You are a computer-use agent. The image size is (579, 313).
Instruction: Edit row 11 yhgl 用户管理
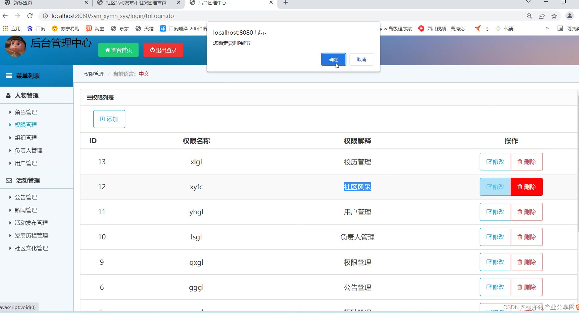tap(495, 212)
